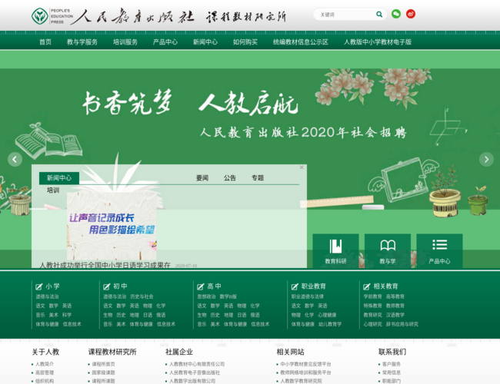Close the news center panel
500x384 pixels.
coord(302,167)
